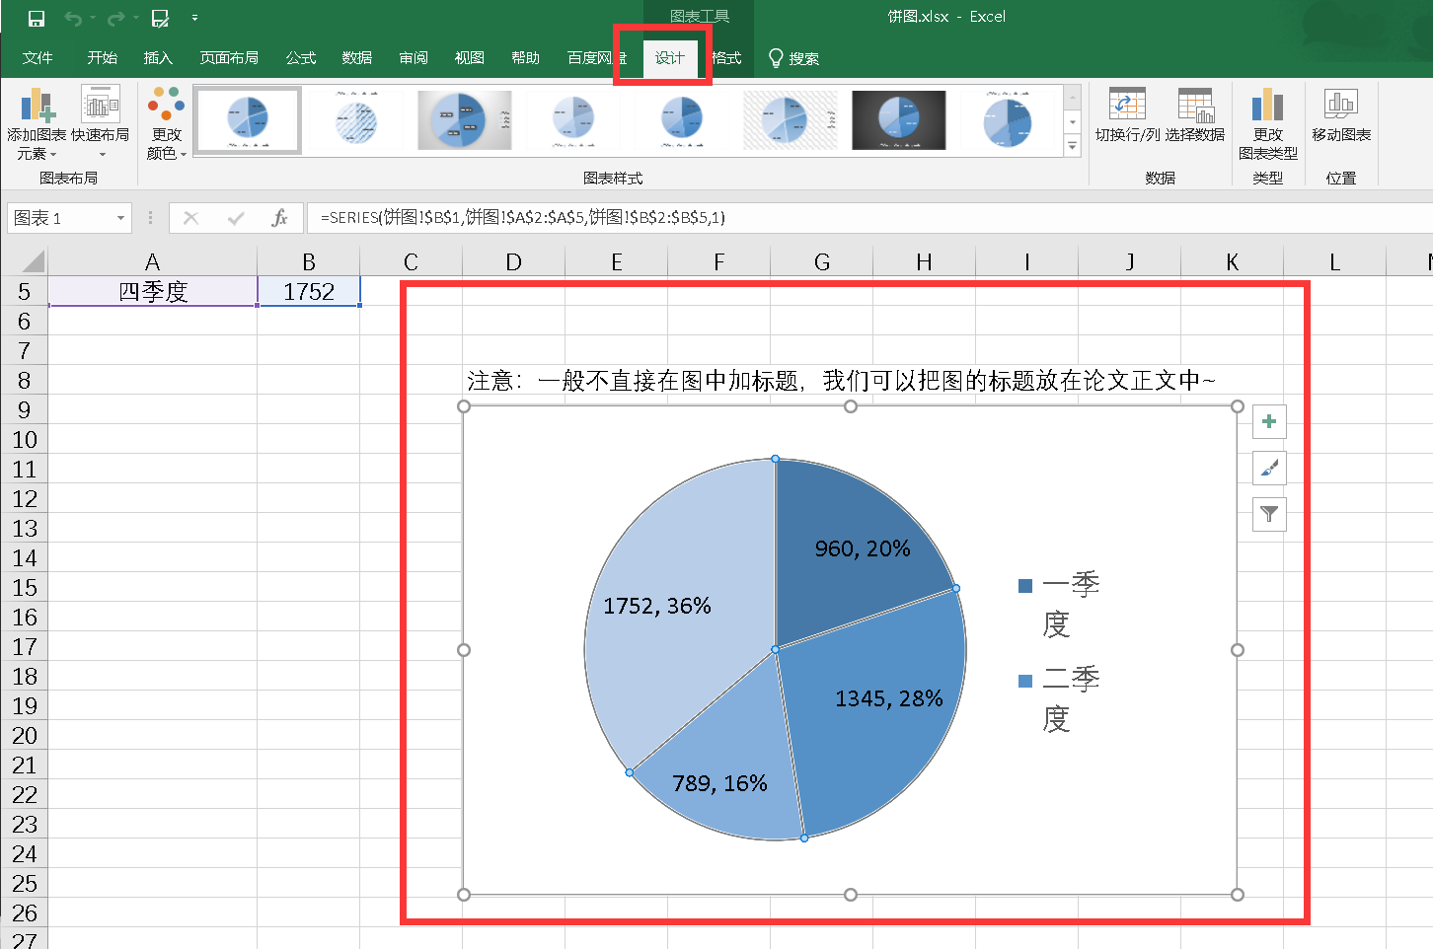
Task: Expand the chart styles gallery arrow
Action: [1072, 145]
